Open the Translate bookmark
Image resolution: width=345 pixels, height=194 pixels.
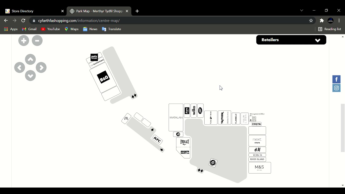click(111, 29)
